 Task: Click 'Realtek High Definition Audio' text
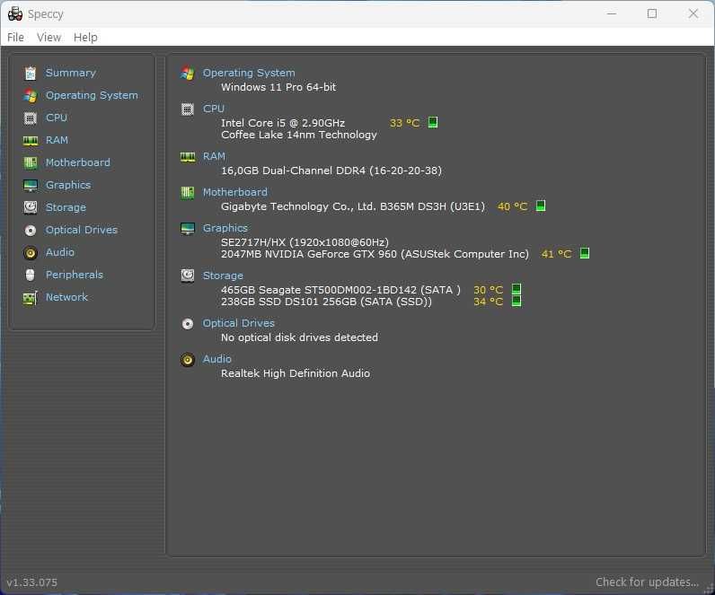point(296,373)
